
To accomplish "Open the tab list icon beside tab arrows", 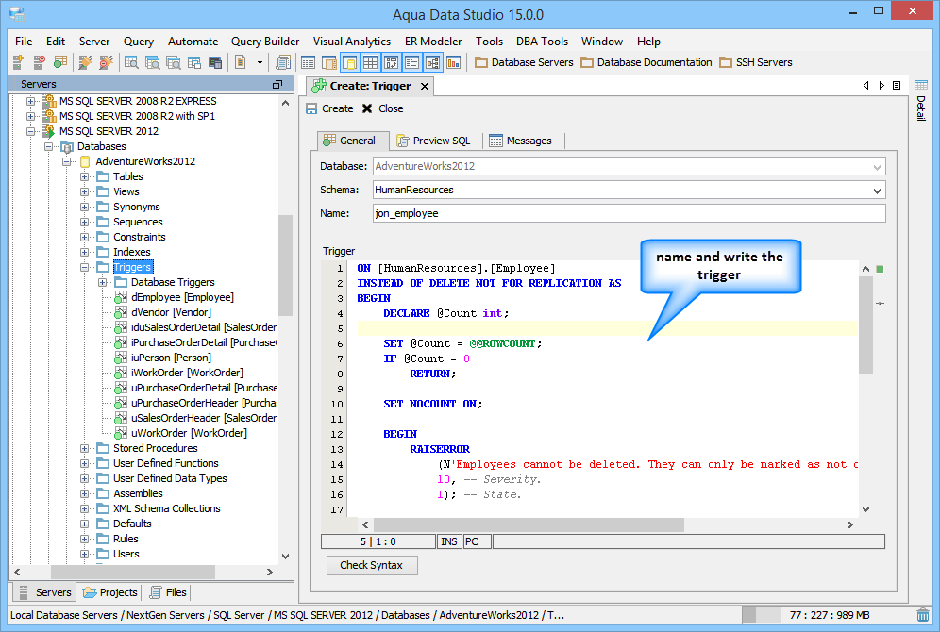I will pos(897,86).
